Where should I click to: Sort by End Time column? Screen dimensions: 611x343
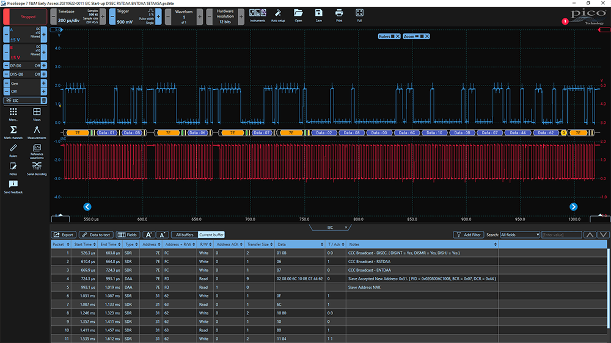[x=110, y=245]
